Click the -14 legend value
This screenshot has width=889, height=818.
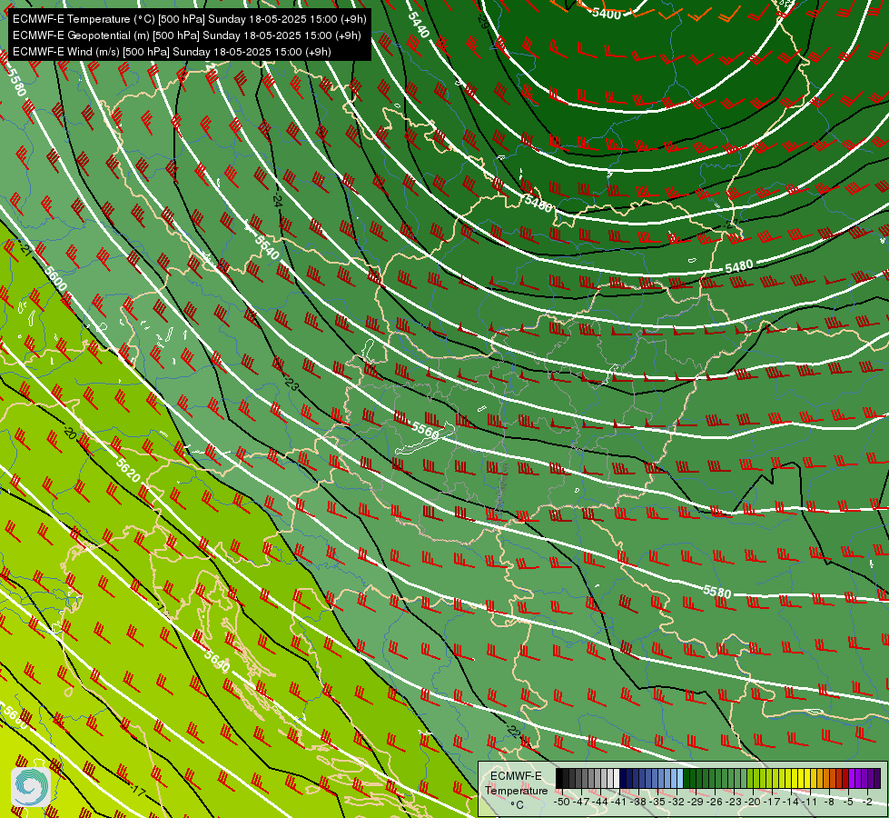click(x=792, y=802)
